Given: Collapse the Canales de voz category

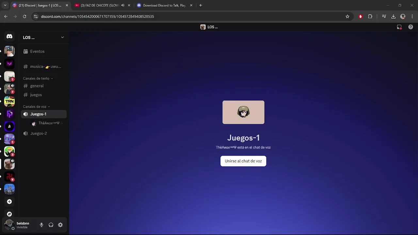Looking at the screenshot, I should click(x=36, y=106).
